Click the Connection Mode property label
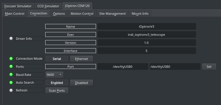 29,59
